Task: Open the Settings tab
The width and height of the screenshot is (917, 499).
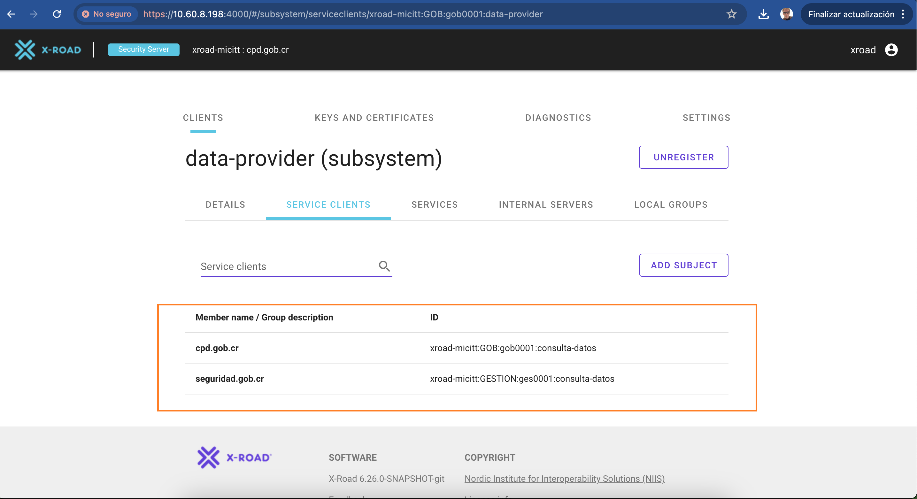Action: pos(706,118)
